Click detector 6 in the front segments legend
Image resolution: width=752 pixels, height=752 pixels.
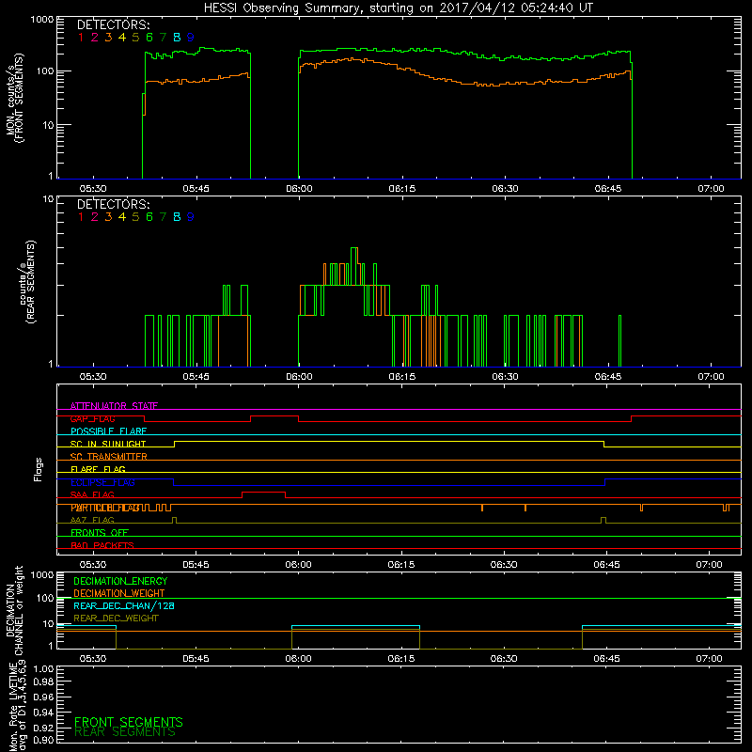coord(149,37)
